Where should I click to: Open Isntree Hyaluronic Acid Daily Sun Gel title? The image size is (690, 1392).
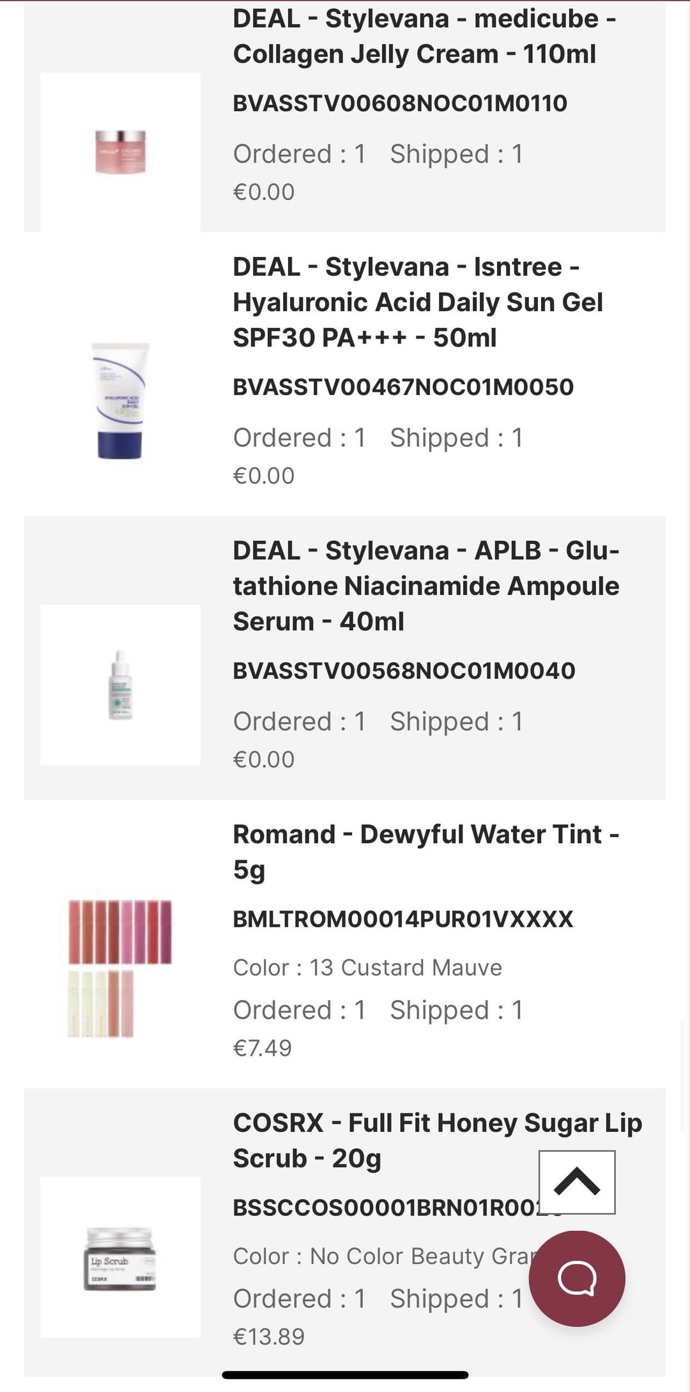pyautogui.click(x=417, y=302)
